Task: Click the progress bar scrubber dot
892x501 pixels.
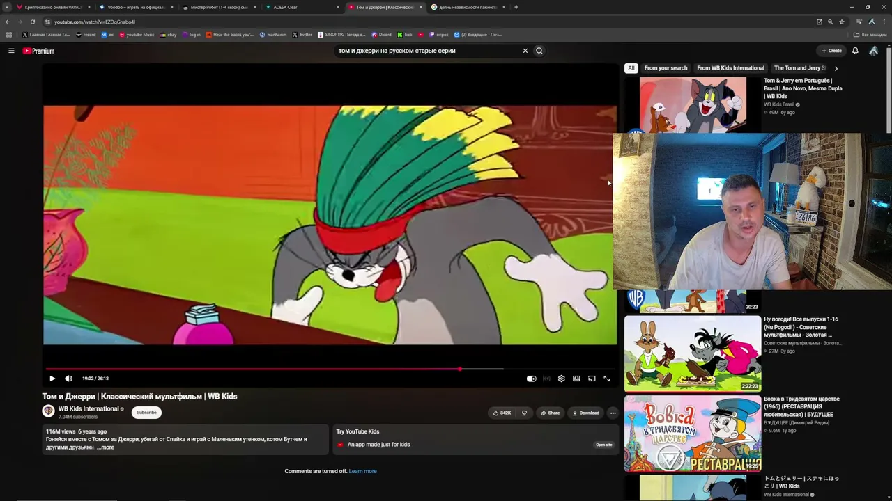Action: click(x=460, y=369)
